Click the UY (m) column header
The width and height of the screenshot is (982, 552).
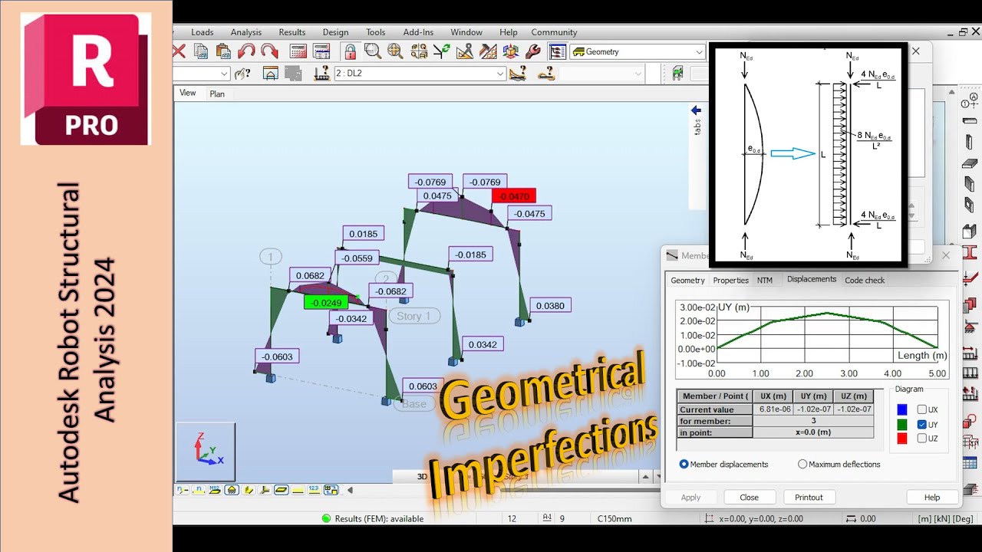(x=813, y=396)
